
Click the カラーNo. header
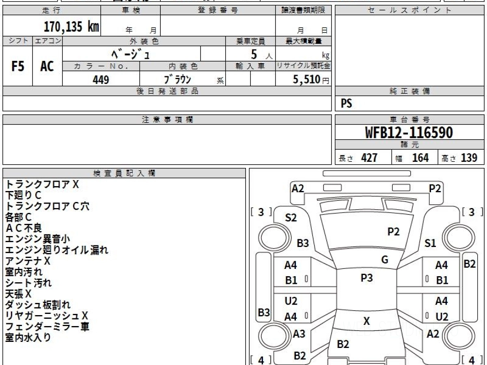(x=101, y=66)
